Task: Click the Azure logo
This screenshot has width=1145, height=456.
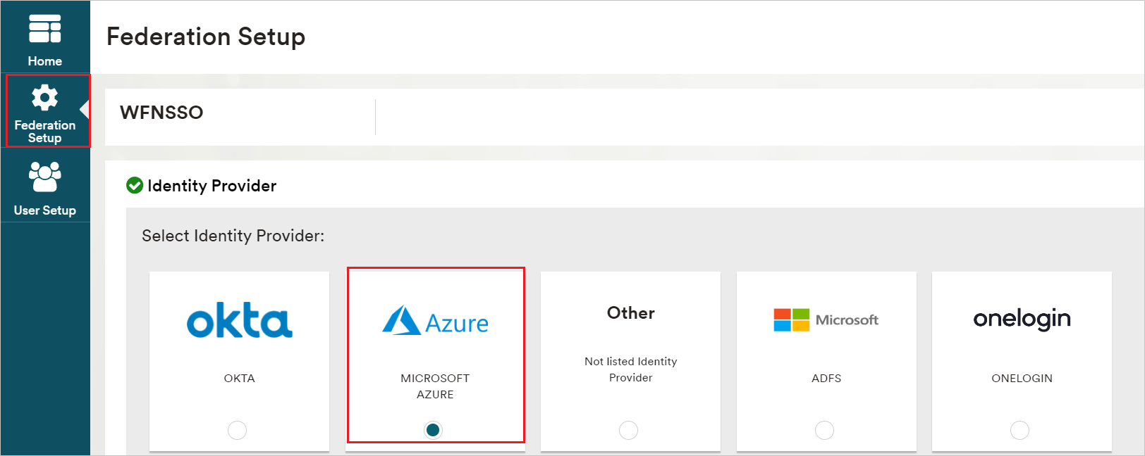Action: [x=435, y=322]
